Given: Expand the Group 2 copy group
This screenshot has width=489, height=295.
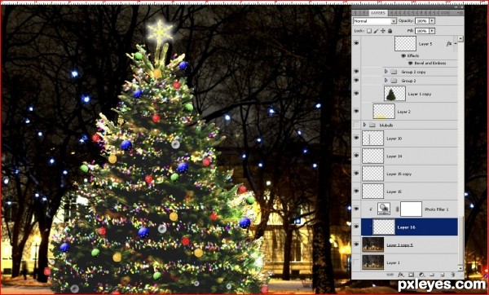Looking at the screenshot, I should coord(385,72).
